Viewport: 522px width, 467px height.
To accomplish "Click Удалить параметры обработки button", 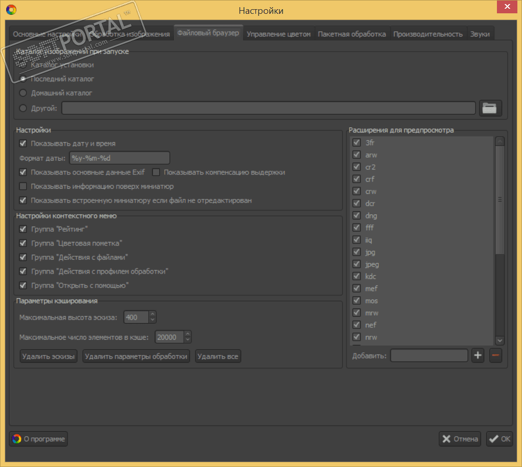I will 136,356.
